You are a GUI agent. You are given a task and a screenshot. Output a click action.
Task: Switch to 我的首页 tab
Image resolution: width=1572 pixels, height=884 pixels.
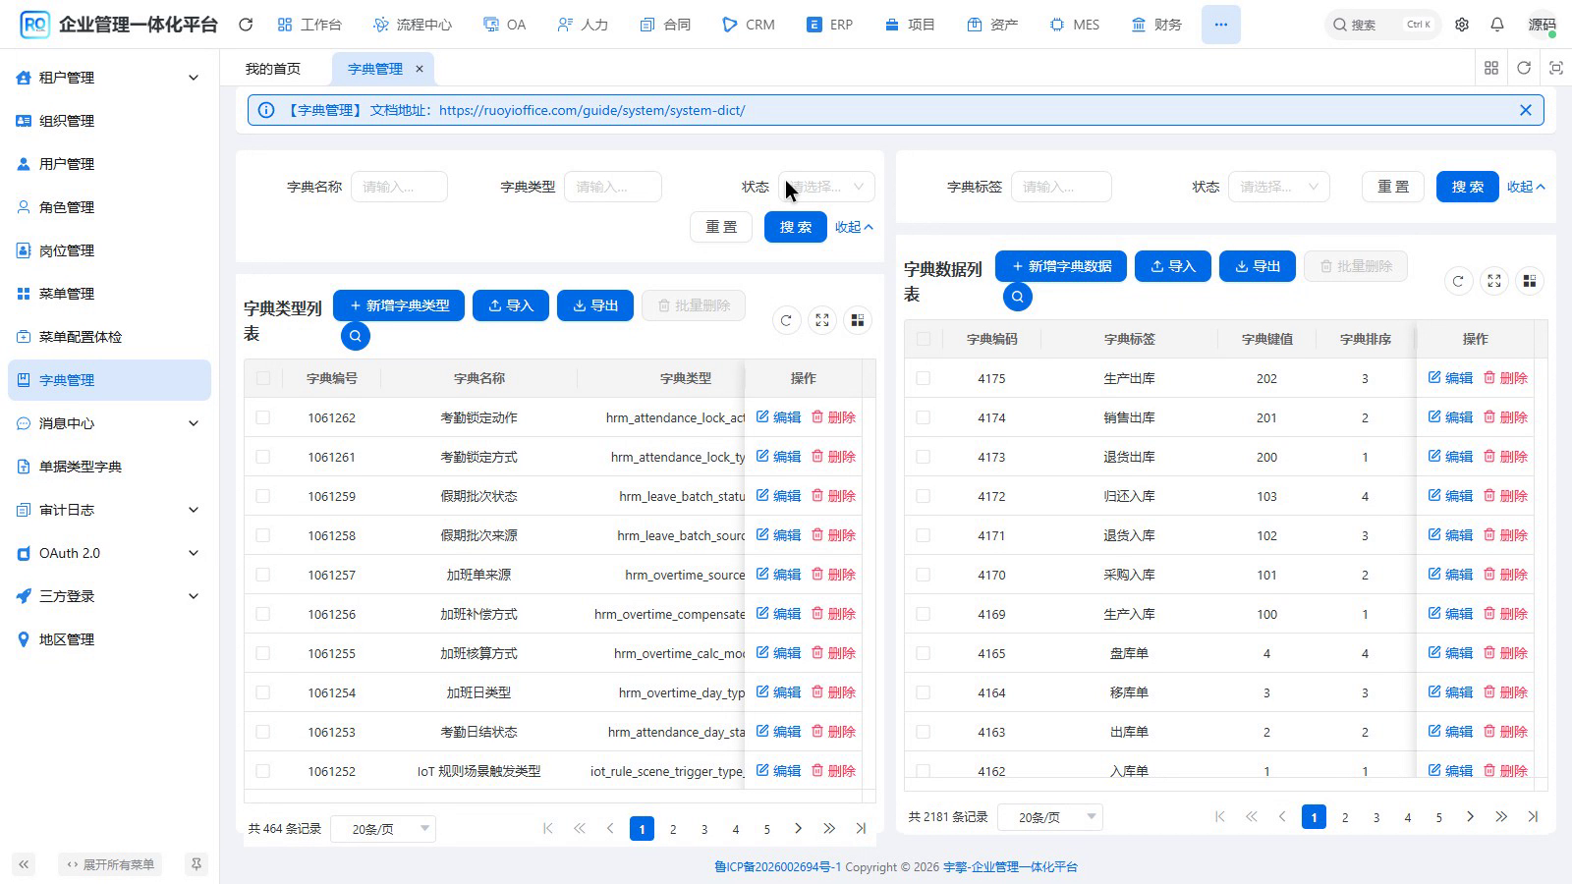[x=273, y=69]
